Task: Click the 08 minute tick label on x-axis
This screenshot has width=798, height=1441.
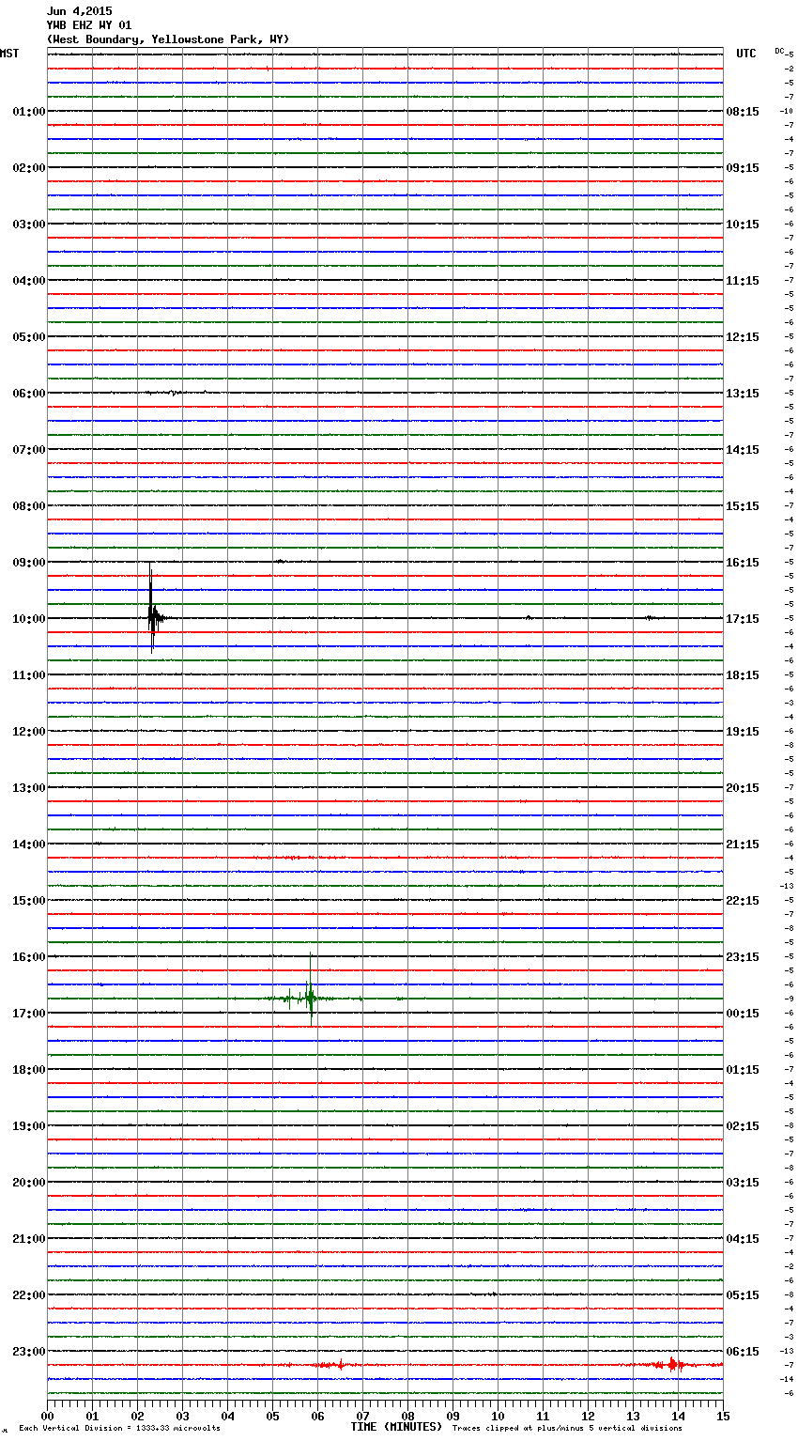Action: point(407,1417)
